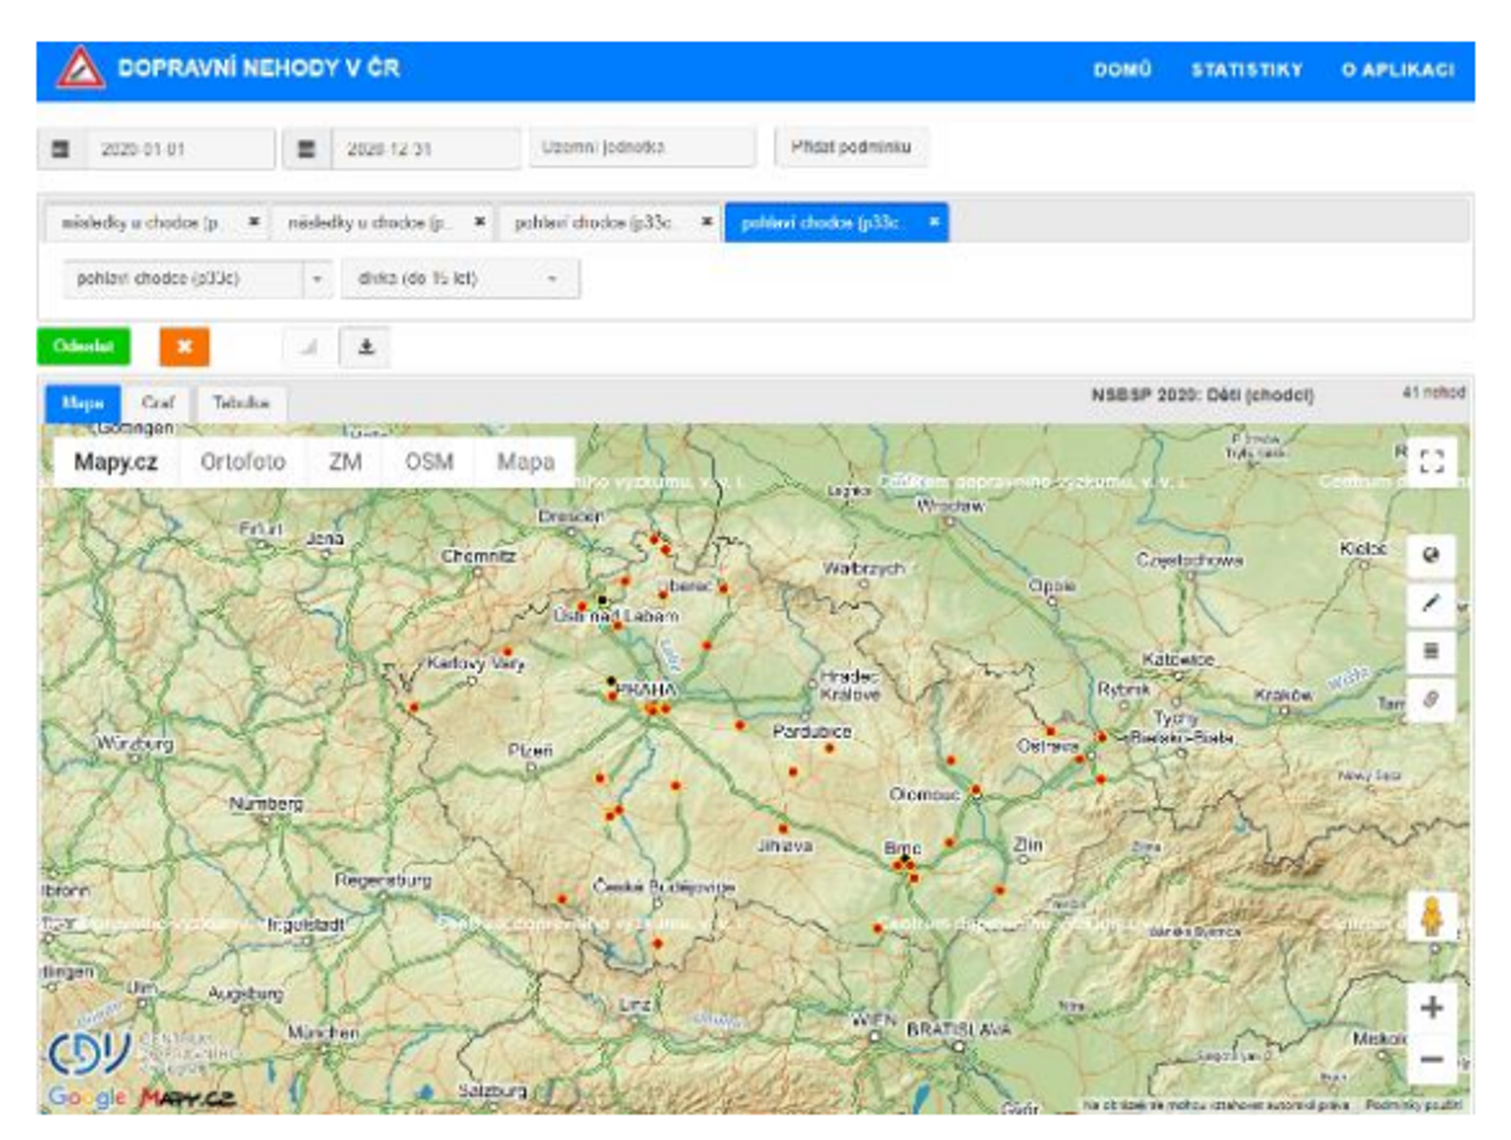The image size is (1511, 1140).
Task: Open the 'dívka (do 15 let)' dropdown
Action: tap(552, 279)
